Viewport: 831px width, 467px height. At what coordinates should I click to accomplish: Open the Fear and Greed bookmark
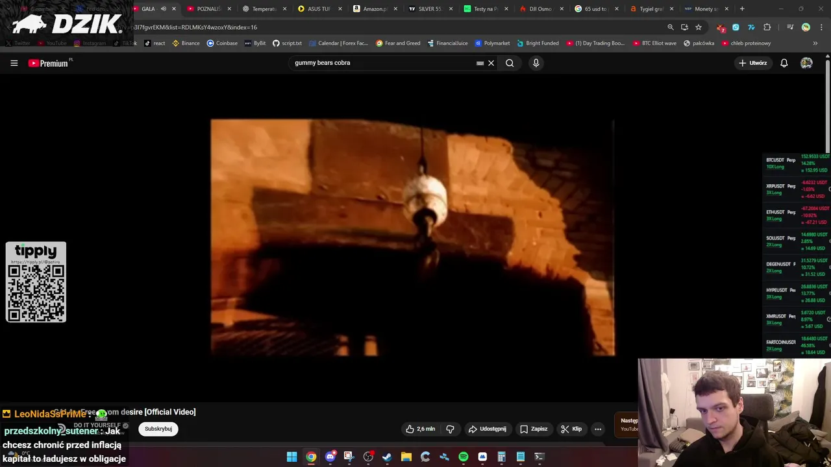click(398, 43)
